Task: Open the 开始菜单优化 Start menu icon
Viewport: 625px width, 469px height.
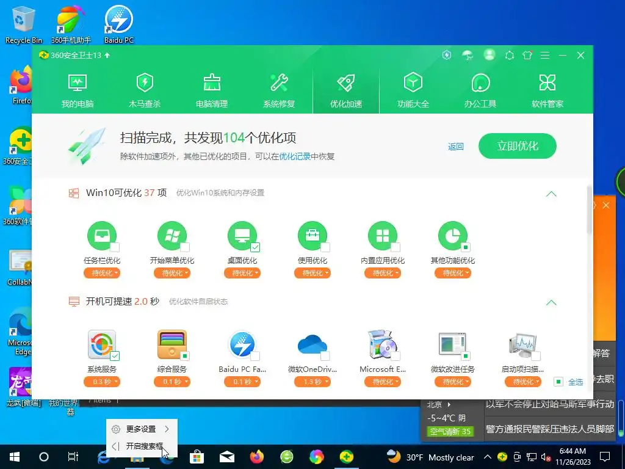Action: [172, 236]
